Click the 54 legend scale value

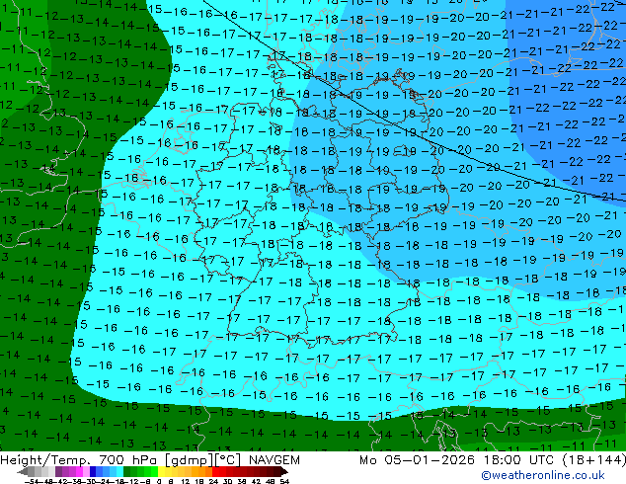click(283, 482)
